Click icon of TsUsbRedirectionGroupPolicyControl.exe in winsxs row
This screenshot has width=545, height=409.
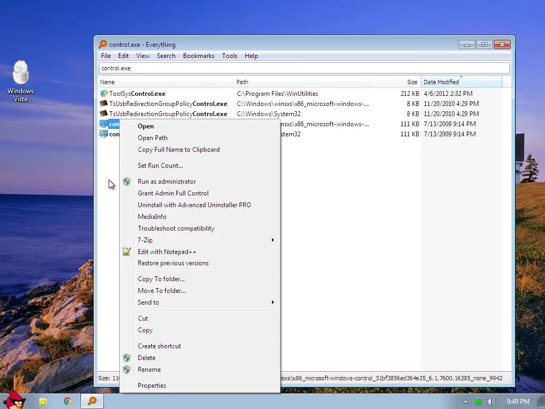[x=104, y=103]
